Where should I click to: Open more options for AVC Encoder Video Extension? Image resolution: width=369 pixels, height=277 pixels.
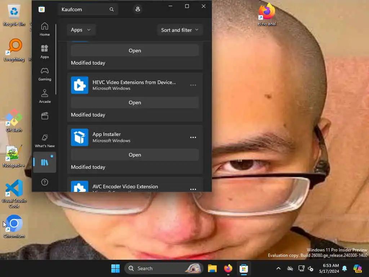(193, 189)
